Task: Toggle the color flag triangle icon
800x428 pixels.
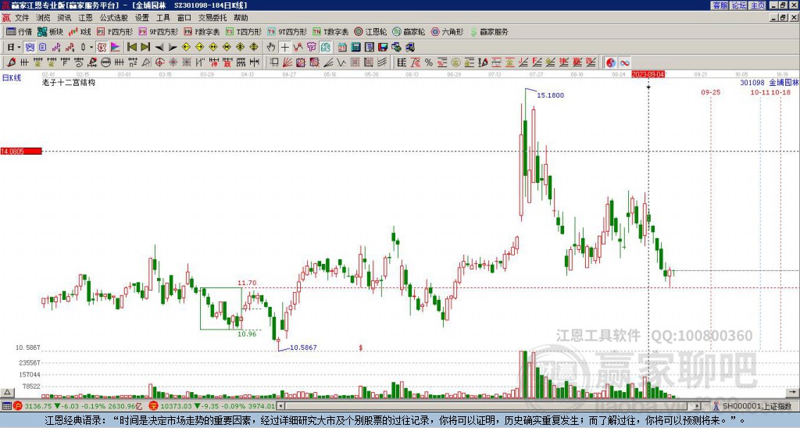Action: pos(116,48)
